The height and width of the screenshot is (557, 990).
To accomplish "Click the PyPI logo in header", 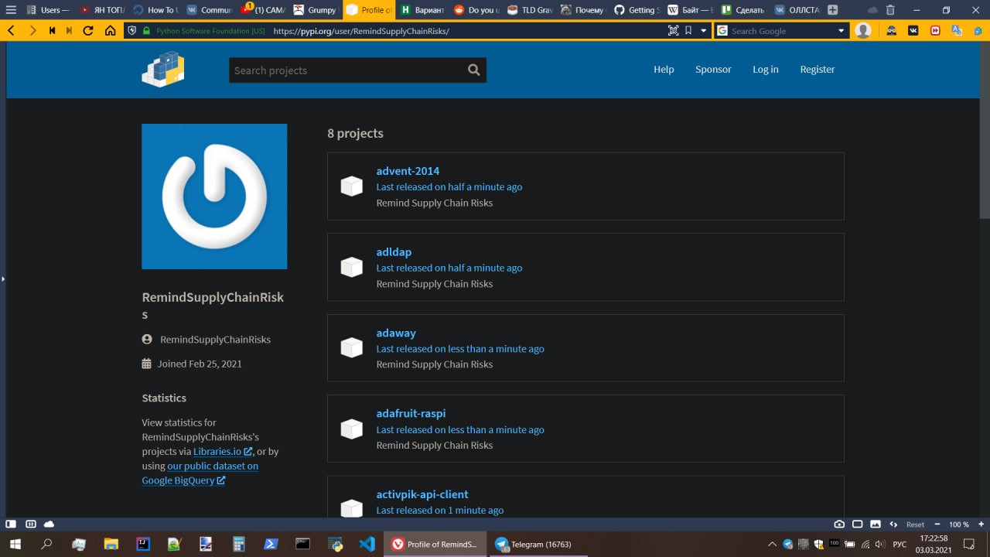I will (163, 70).
